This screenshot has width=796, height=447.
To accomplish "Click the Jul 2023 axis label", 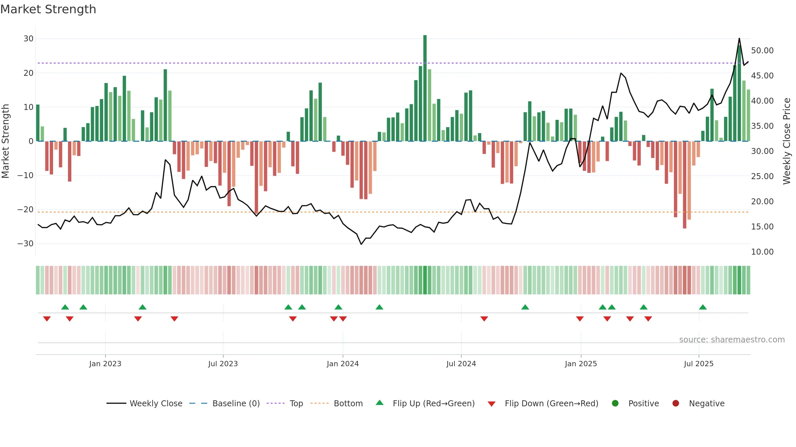I will tap(223, 364).
